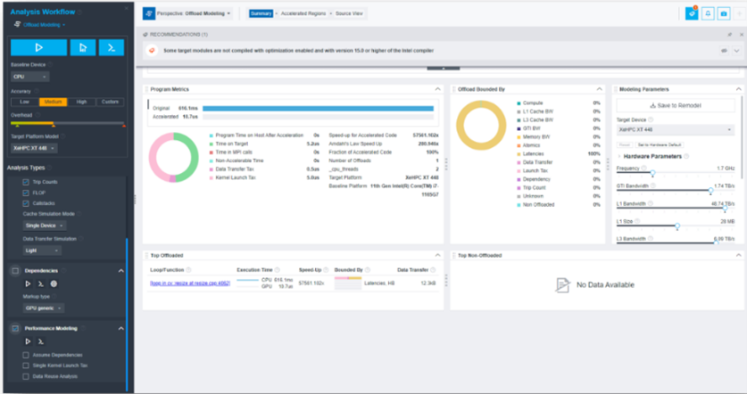
Task: Click the Frequency hardware parameter slider
Action: 652,173
